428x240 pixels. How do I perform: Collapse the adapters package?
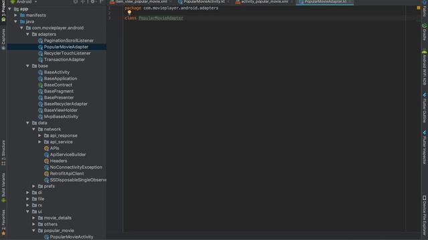pos(28,34)
